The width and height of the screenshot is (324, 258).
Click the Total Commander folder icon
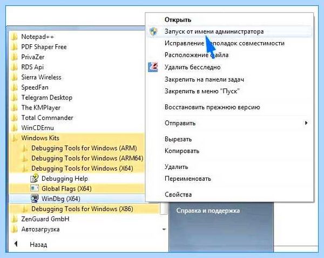14,118
